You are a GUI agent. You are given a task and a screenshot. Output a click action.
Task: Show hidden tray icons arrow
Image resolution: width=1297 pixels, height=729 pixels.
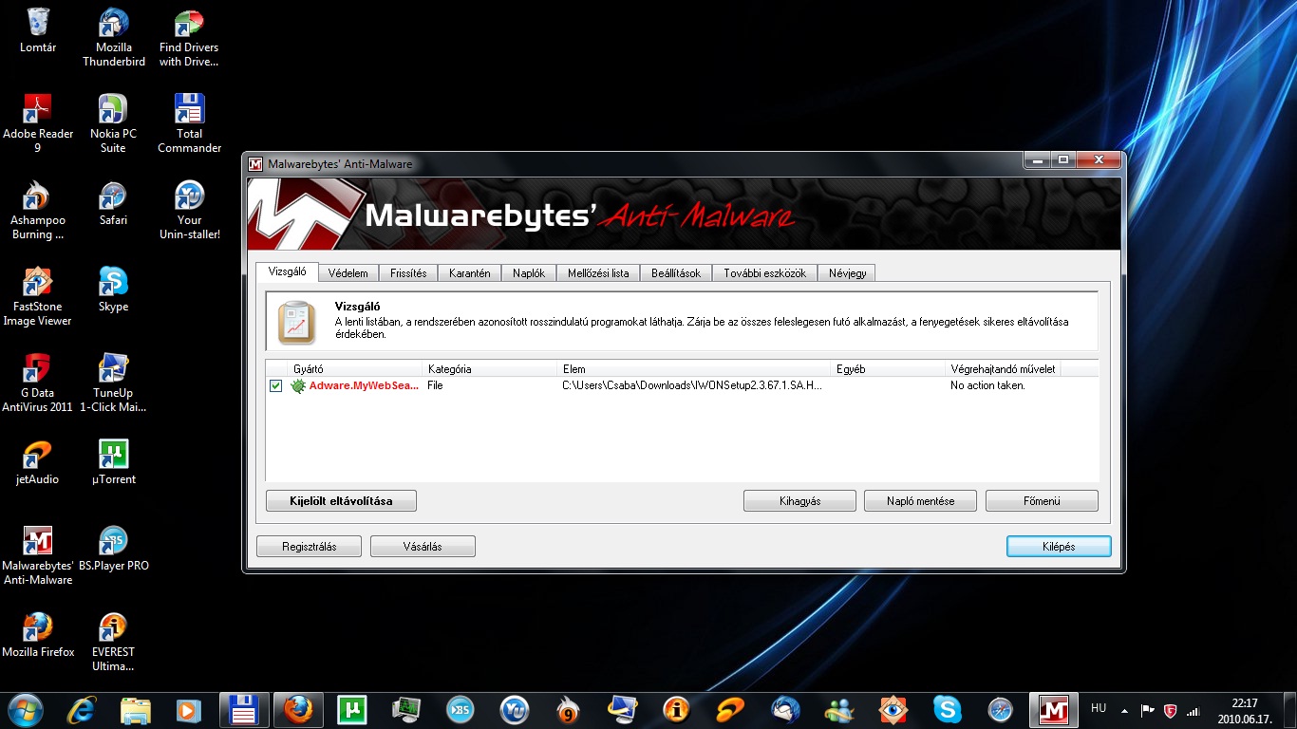pos(1125,710)
